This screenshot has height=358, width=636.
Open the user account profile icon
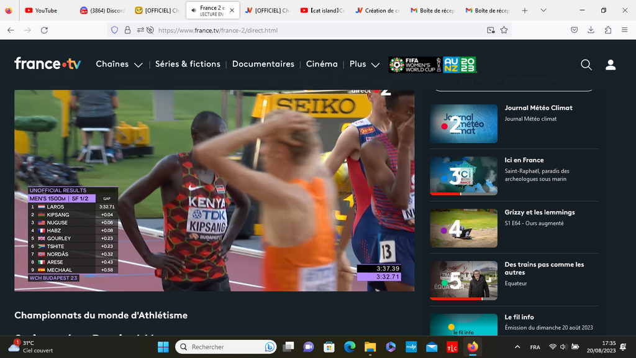click(x=611, y=65)
